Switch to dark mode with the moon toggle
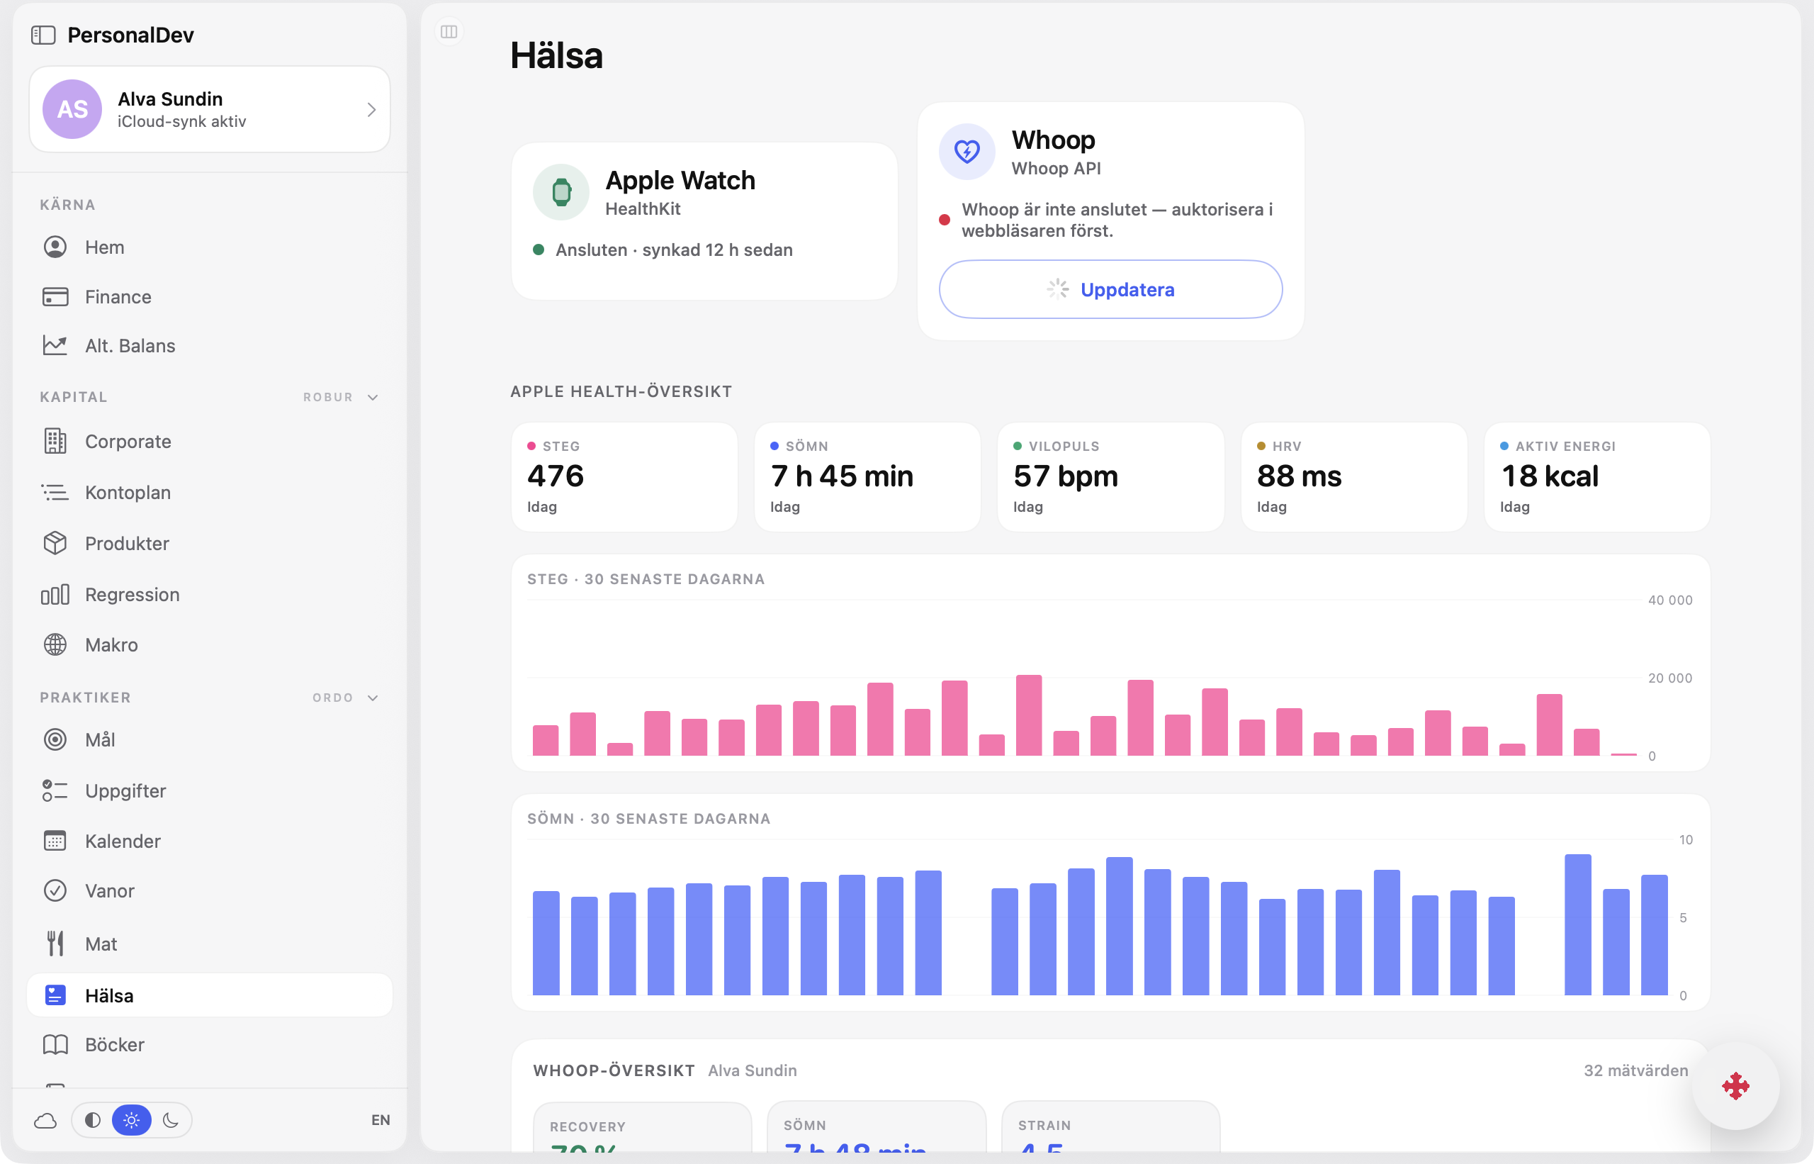This screenshot has height=1164, width=1814. tap(171, 1120)
